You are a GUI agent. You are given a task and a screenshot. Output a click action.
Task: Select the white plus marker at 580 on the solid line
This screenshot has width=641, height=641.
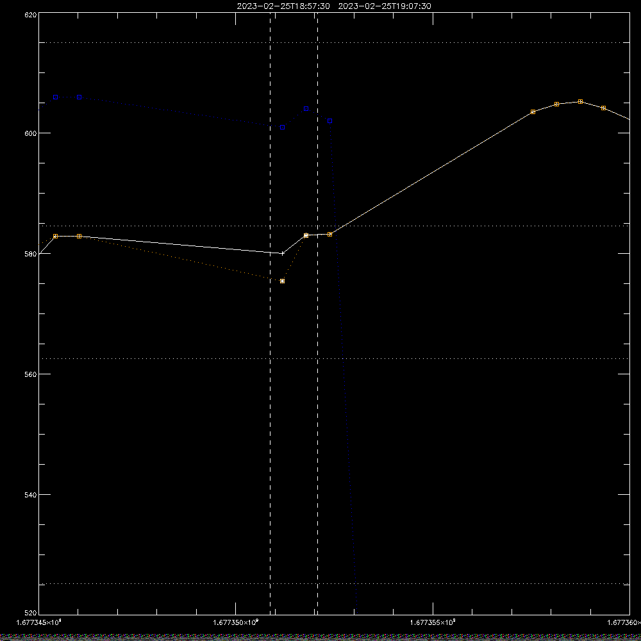coord(282,253)
